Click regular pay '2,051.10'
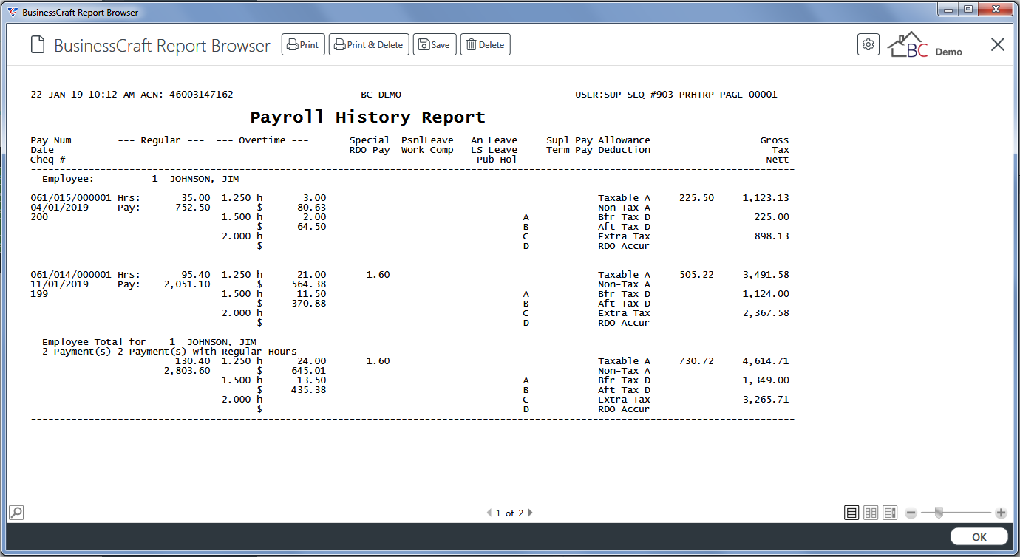The width and height of the screenshot is (1020, 557). pyautogui.click(x=187, y=284)
